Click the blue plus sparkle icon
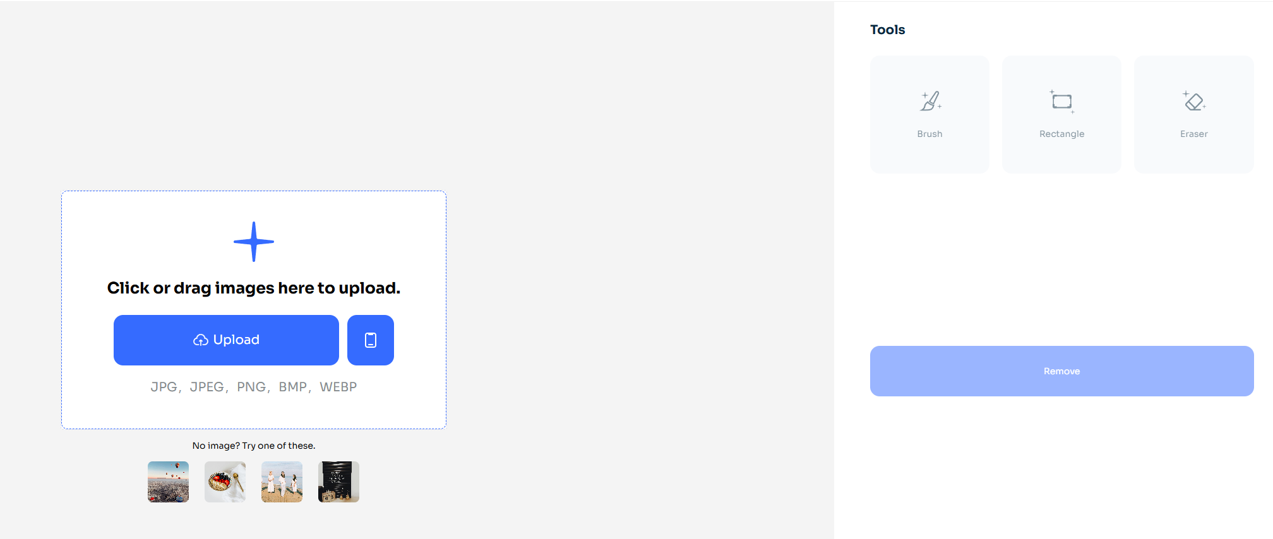This screenshot has height=539, width=1273. 253,241
